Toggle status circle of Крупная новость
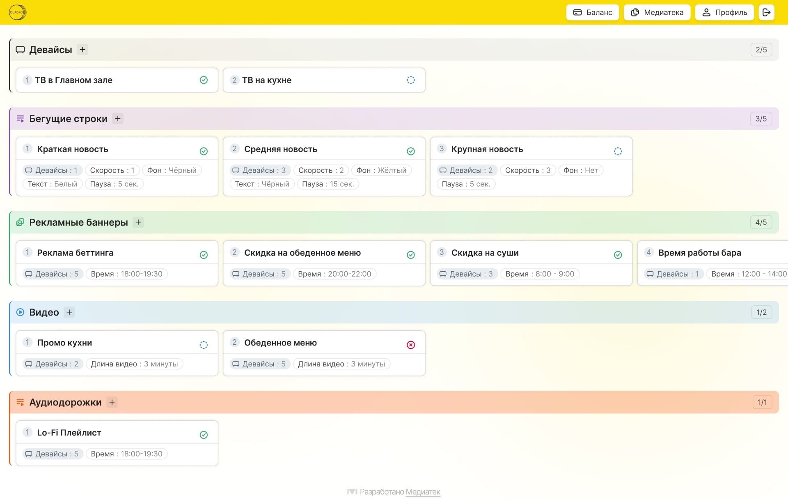 coord(618,151)
